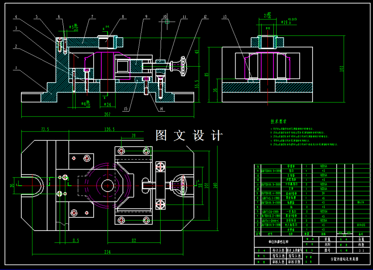
Task: Click the 审核人员 title block cell
Action: (x=278, y=262)
